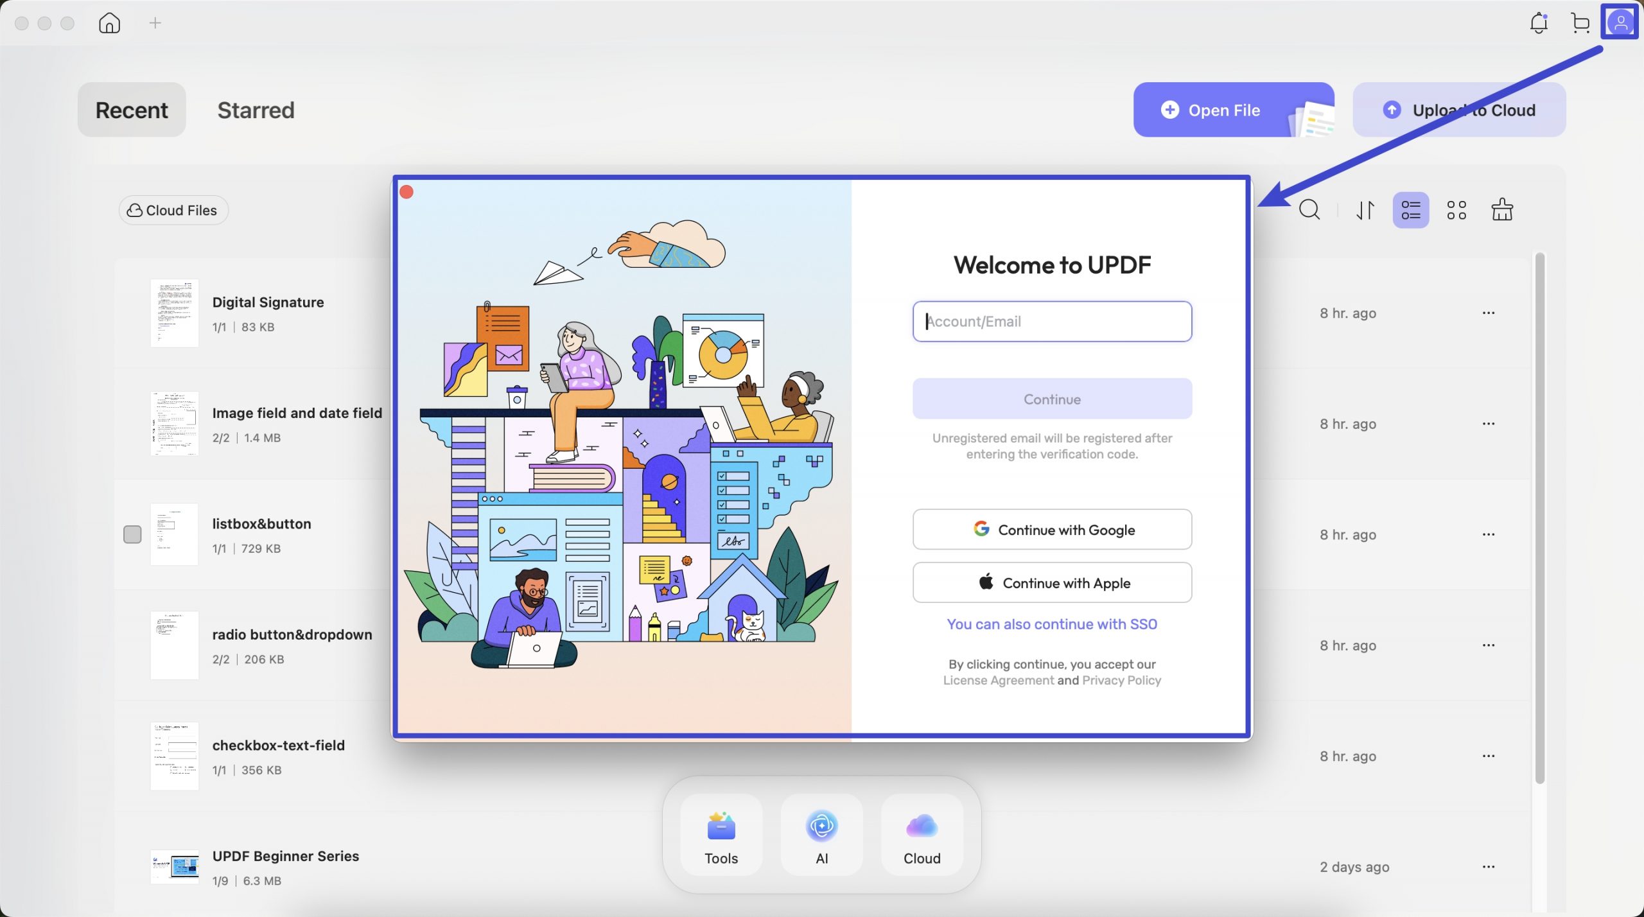Open the License Agreement link

coord(998,680)
